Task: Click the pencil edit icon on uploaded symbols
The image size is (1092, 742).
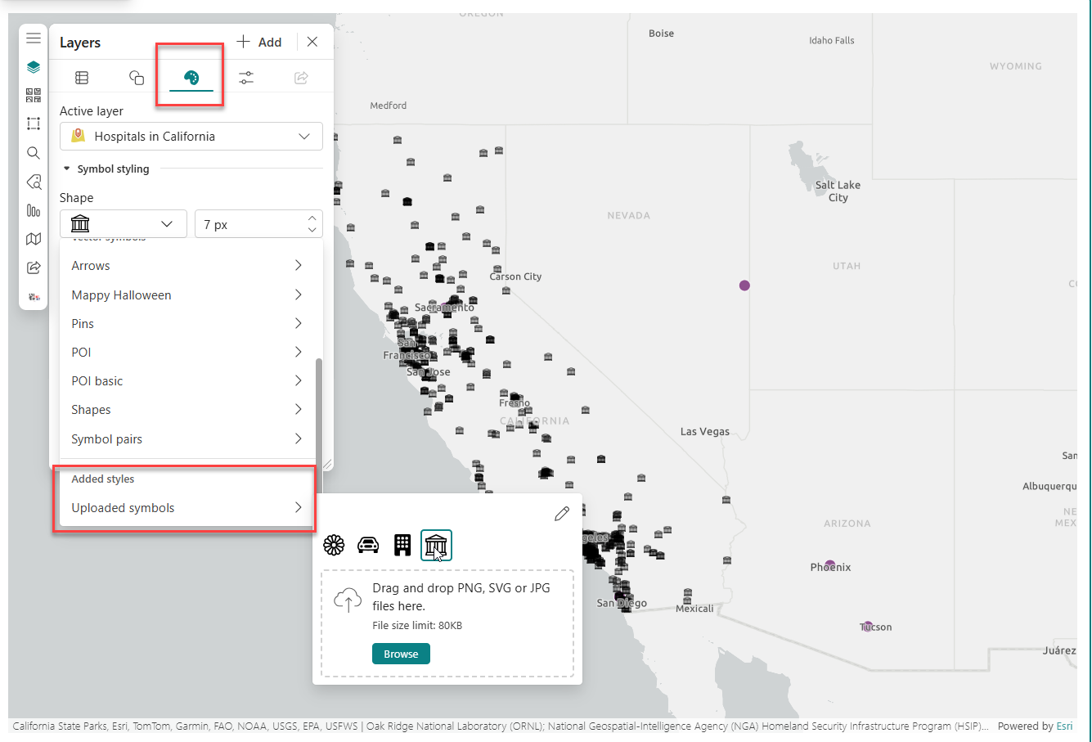Action: pos(562,514)
